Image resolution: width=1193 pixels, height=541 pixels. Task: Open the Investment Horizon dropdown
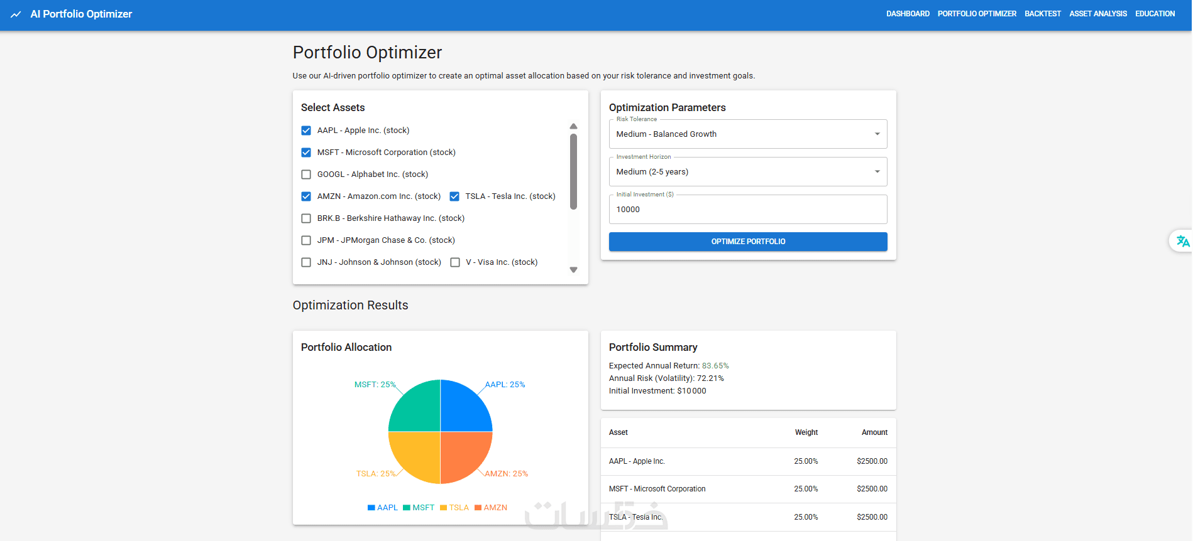pyautogui.click(x=748, y=172)
